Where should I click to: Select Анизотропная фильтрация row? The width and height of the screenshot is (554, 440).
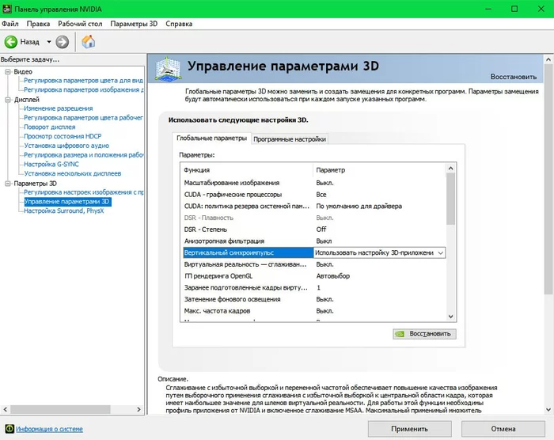point(313,241)
